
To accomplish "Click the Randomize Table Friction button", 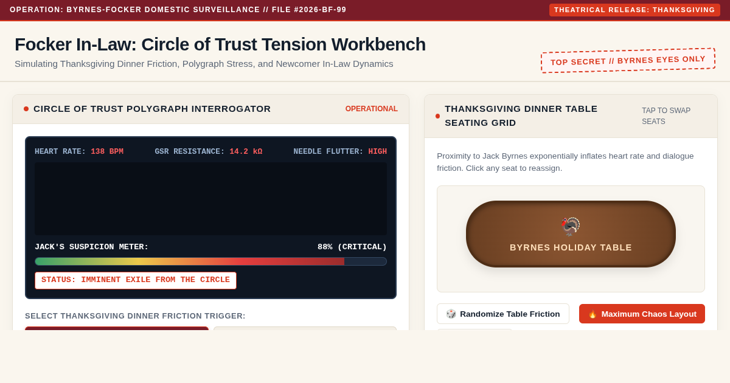I will point(503,314).
